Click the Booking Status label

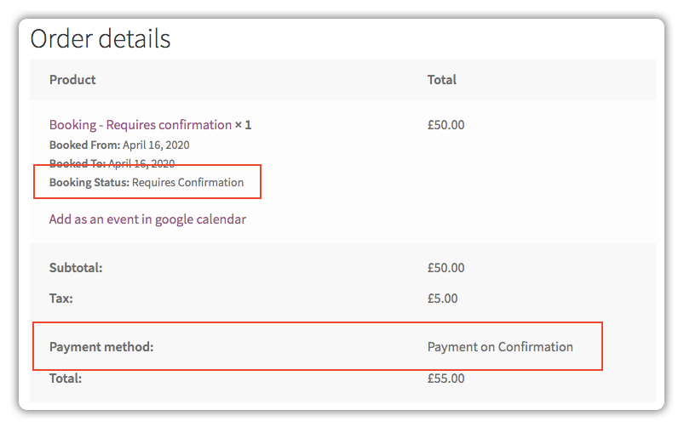tap(89, 183)
